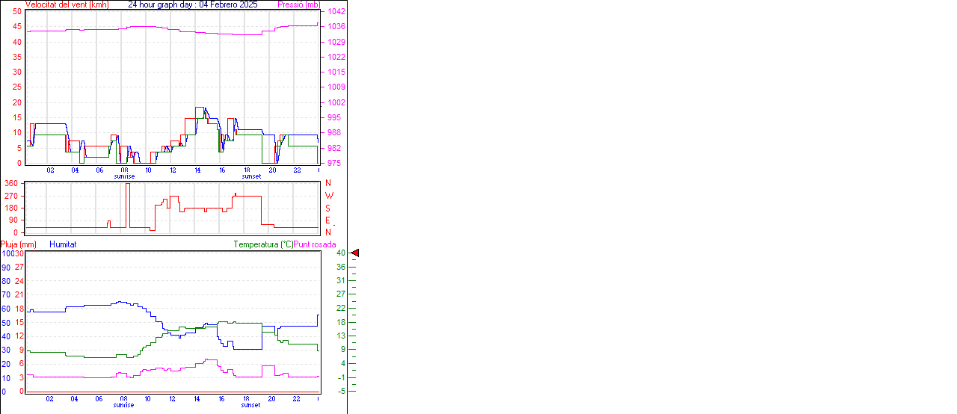957x414 pixels.
Task: Click the sunset label under bottom graph
Action: click(251, 405)
